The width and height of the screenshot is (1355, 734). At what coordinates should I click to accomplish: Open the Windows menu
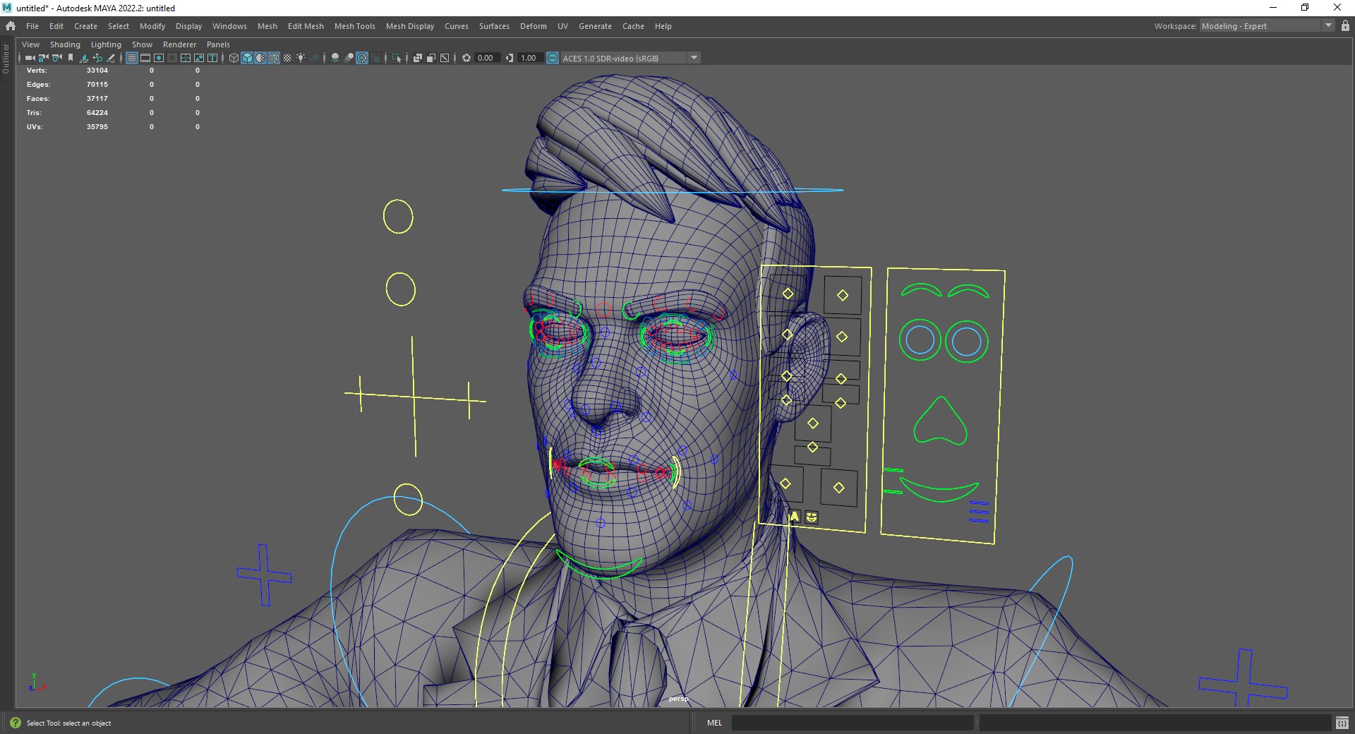coord(229,26)
